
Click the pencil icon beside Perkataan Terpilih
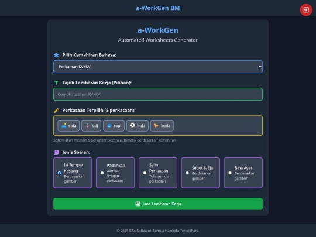[56, 111]
